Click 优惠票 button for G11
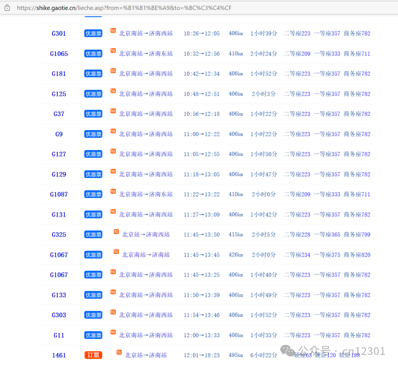398x367 pixels. click(93, 336)
